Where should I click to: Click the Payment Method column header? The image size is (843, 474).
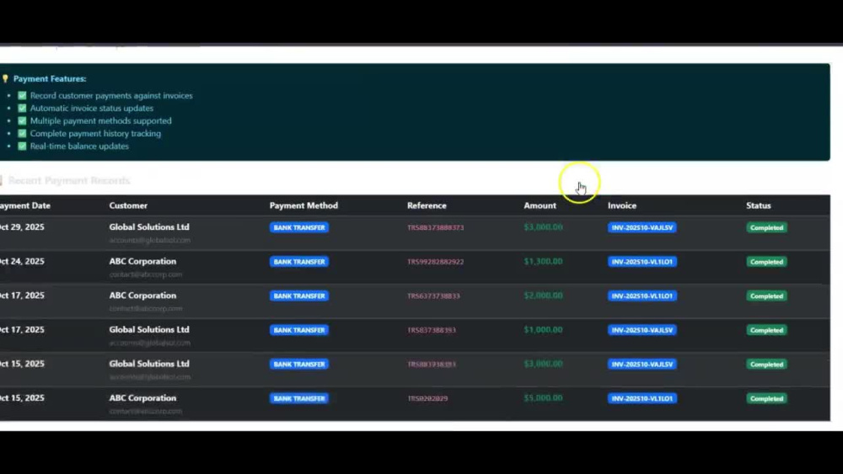click(303, 205)
